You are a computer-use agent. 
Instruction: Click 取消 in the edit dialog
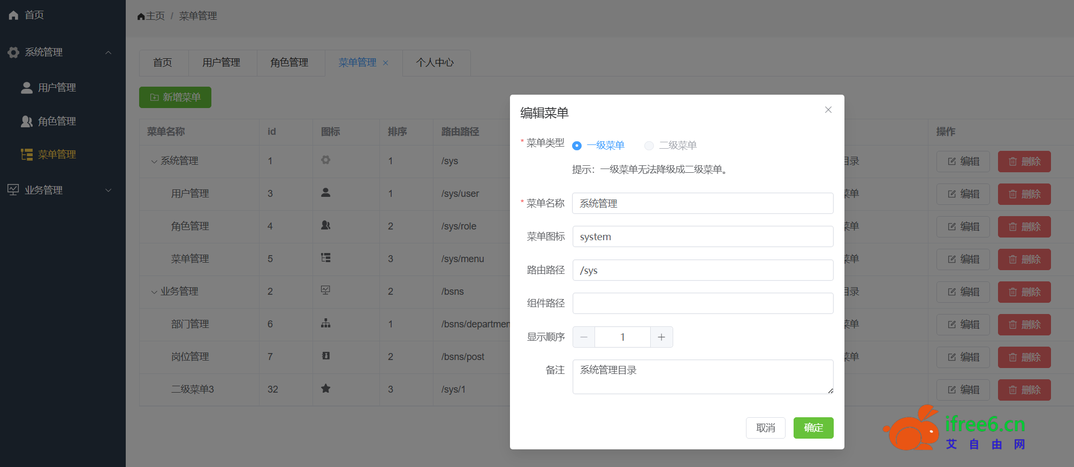[766, 428]
